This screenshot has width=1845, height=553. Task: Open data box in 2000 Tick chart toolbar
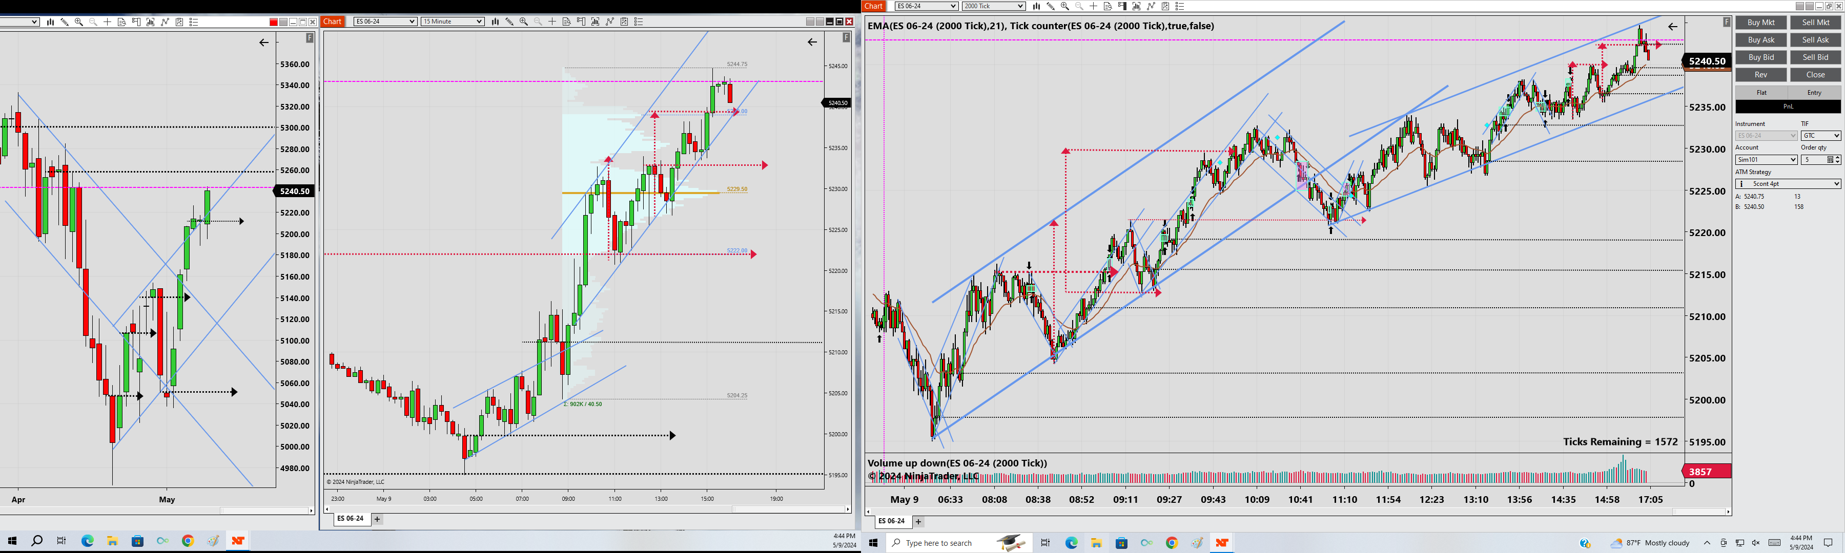[1108, 6]
